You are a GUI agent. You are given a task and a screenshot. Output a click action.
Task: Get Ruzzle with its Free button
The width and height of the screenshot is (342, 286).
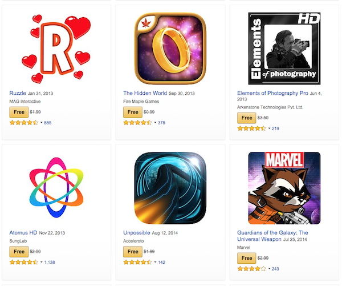click(19, 112)
